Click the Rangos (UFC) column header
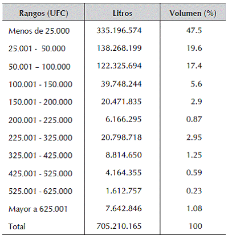232x239 pixels. click(x=43, y=14)
